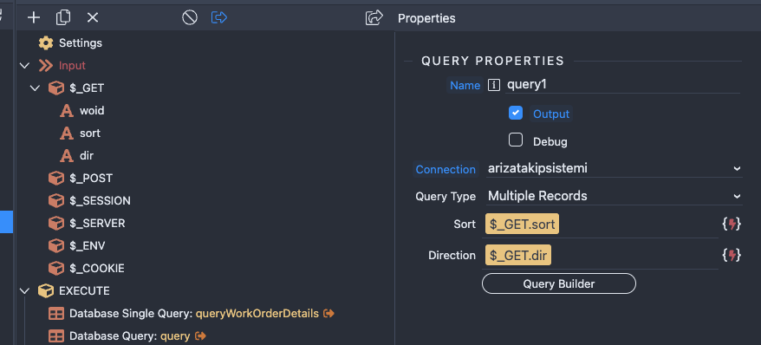Click the Direction field with $_GET.dir

click(601, 255)
